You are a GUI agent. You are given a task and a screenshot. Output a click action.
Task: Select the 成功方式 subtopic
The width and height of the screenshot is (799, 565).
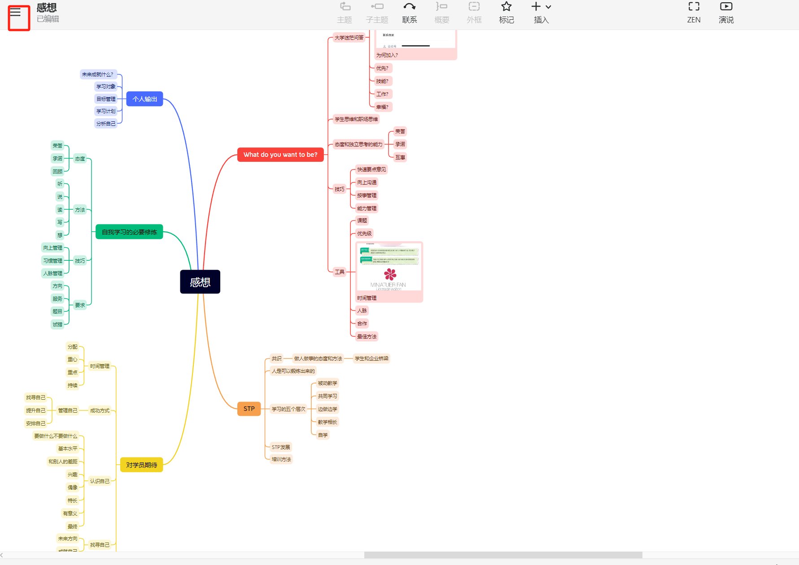tap(100, 410)
